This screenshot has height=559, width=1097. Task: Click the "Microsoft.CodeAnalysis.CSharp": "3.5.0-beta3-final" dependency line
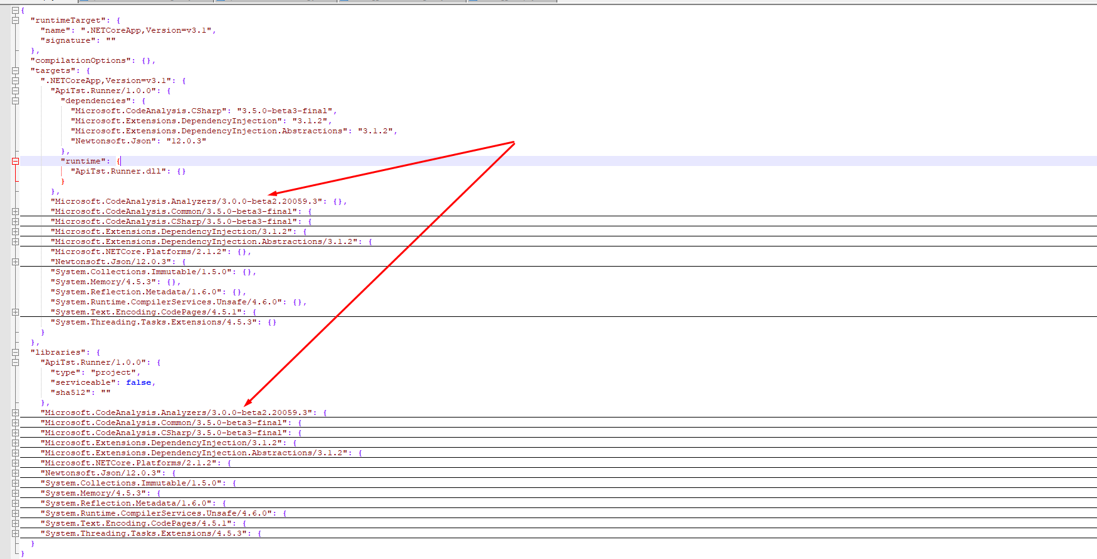(x=204, y=111)
